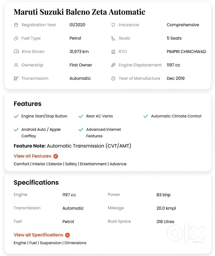The height and width of the screenshot is (256, 215).
Task: Click the person icon beside Ownership
Action: click(x=16, y=65)
